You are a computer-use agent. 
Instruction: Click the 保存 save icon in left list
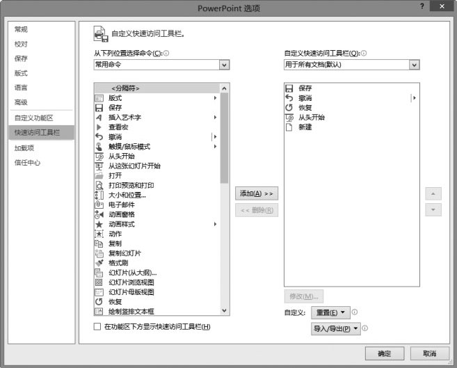99,108
